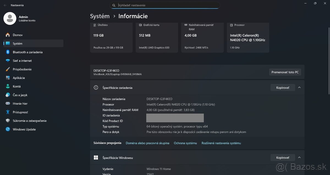Open Domov in the sidebar
Viewport: 330px width, 175px height.
click(34, 35)
